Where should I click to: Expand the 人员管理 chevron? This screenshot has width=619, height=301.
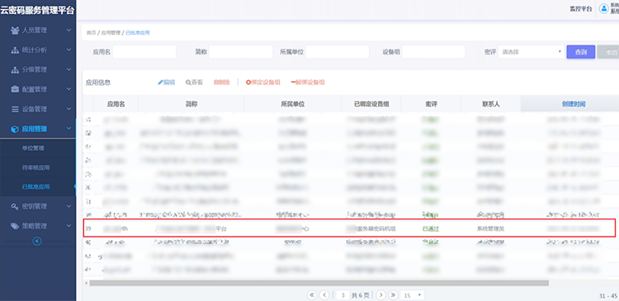[x=69, y=30]
